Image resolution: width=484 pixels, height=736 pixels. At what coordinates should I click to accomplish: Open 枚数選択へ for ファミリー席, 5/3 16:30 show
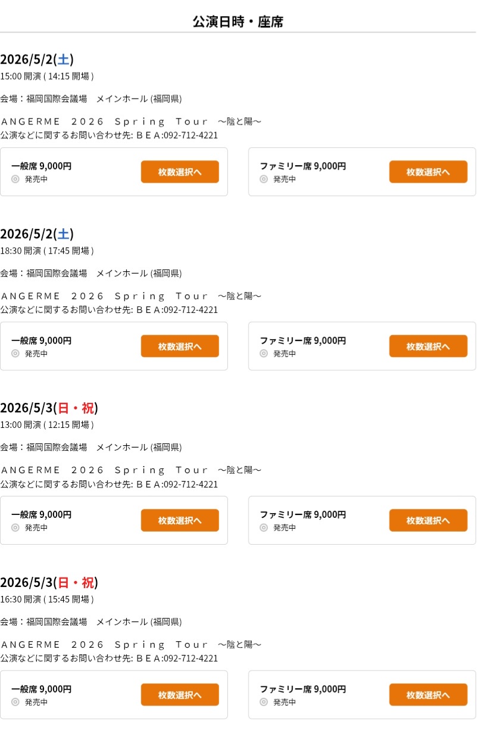click(x=428, y=695)
